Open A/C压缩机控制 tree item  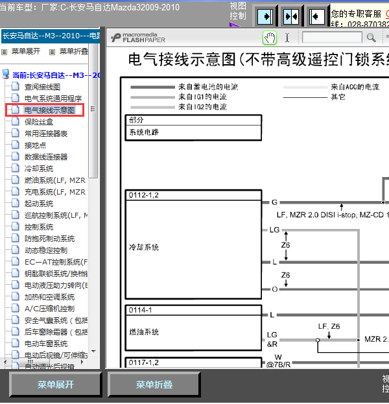click(49, 309)
